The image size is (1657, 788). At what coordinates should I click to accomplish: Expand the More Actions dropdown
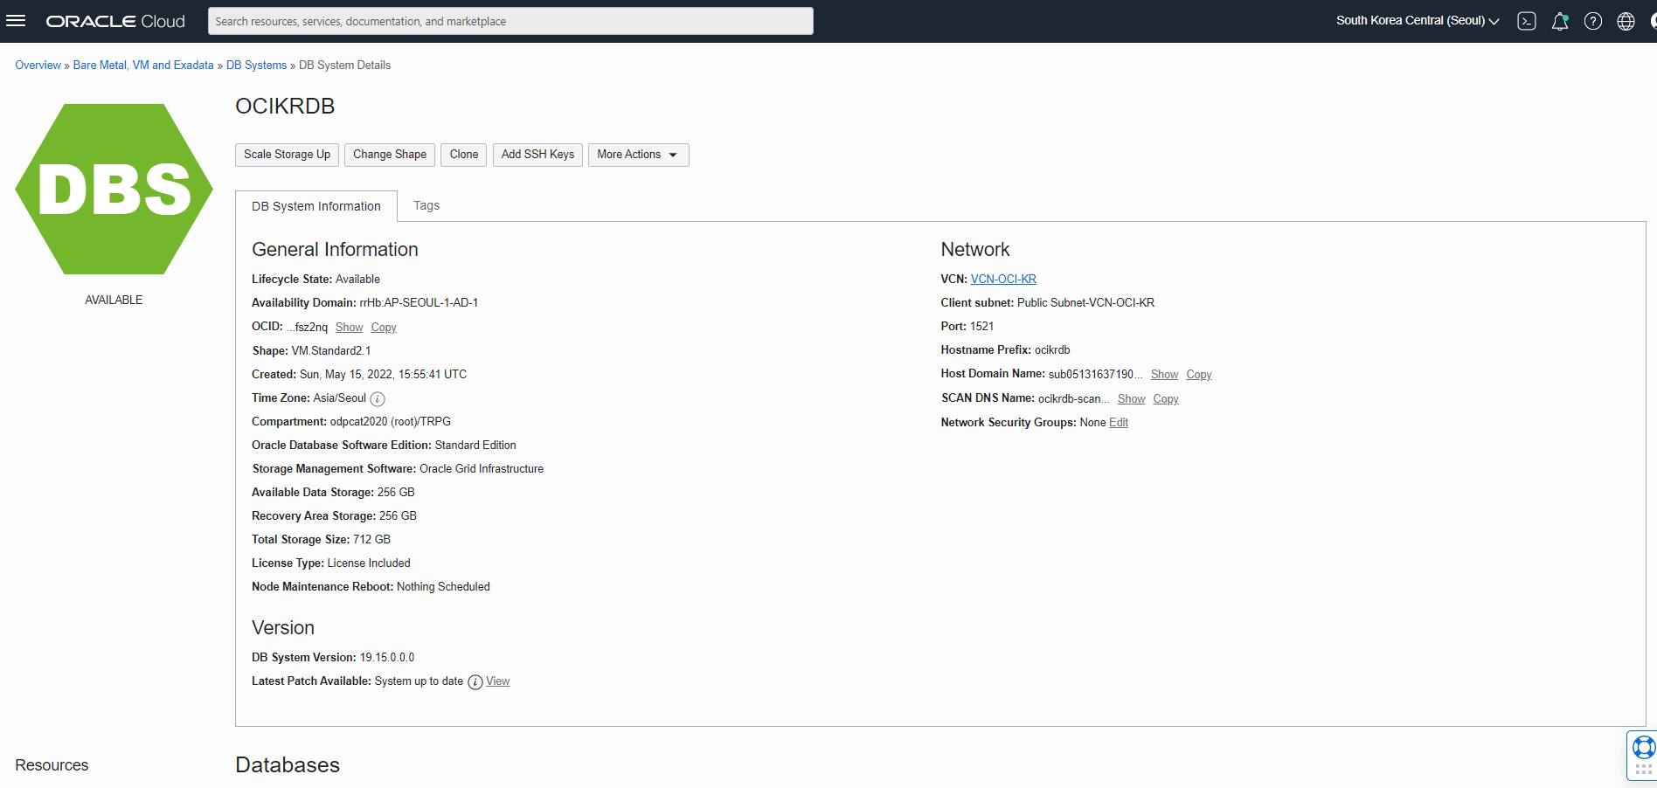[638, 155]
